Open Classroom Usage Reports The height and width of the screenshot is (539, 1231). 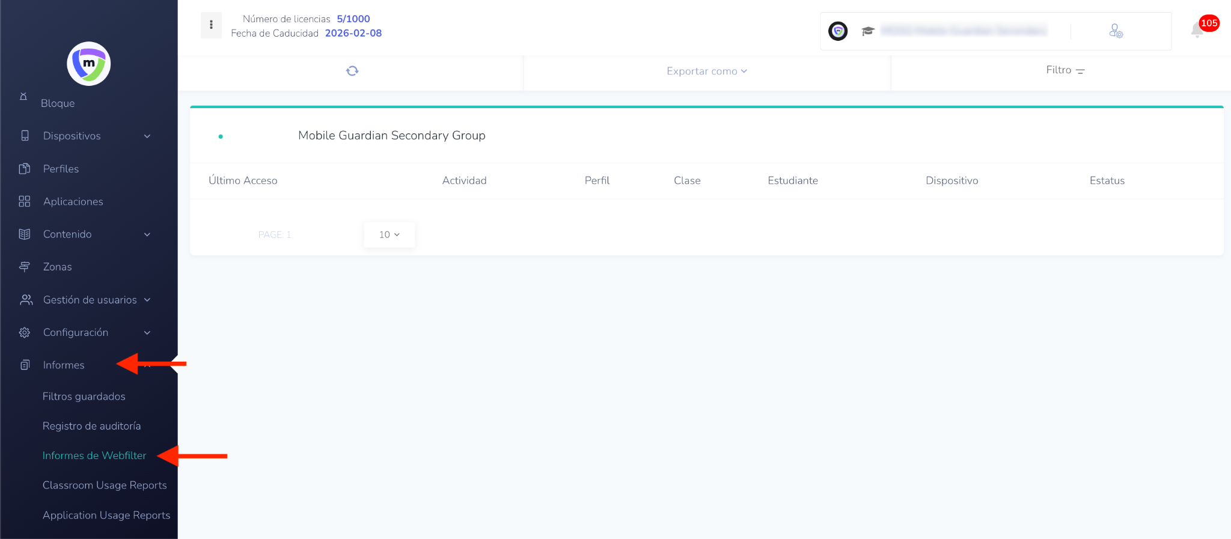pyautogui.click(x=105, y=486)
